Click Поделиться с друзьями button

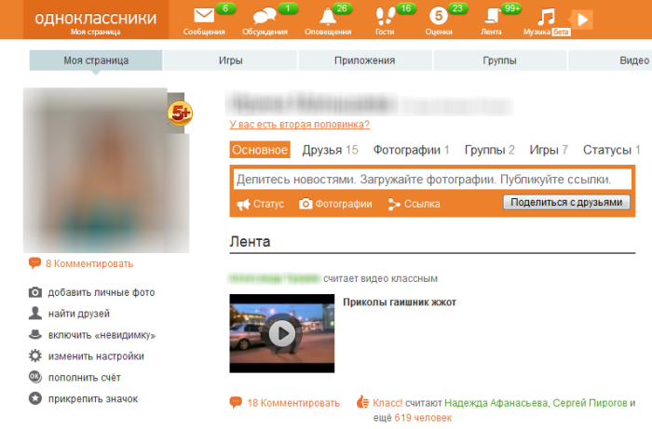point(565,203)
